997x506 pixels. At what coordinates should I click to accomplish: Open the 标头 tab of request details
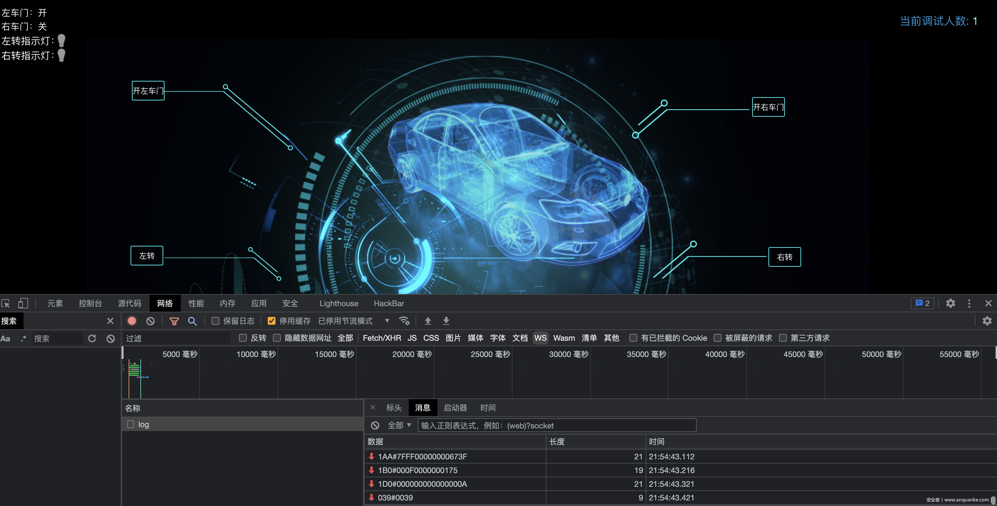pos(394,408)
